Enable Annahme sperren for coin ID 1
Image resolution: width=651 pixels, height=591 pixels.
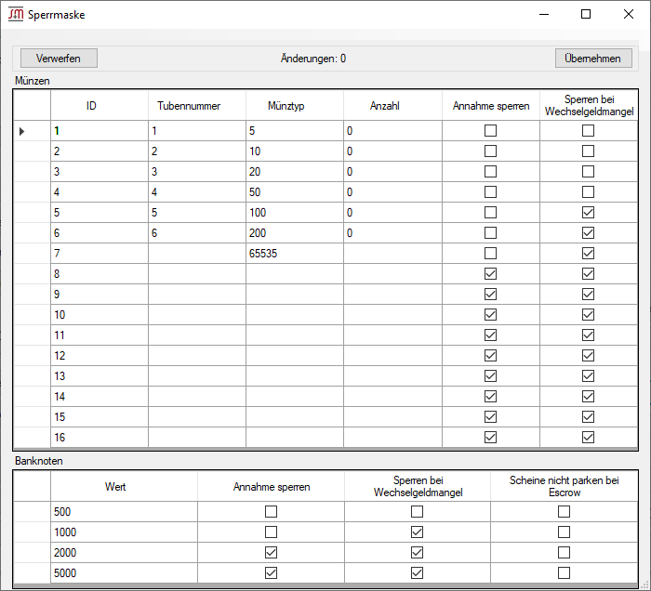[x=490, y=131]
